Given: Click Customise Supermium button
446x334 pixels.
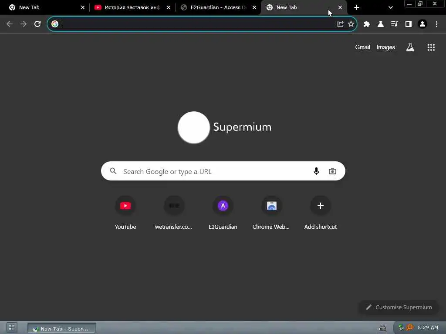Looking at the screenshot, I should [x=399, y=307].
